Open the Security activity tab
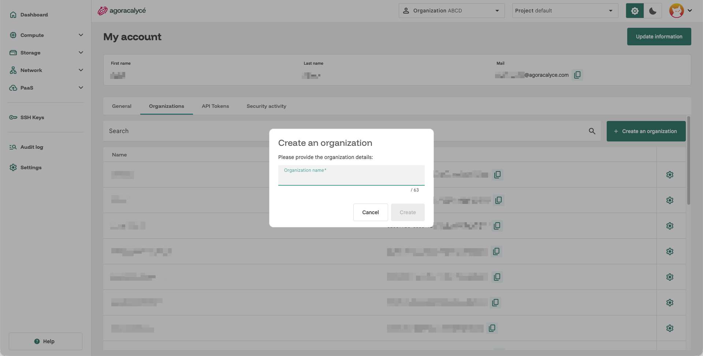 pyautogui.click(x=267, y=106)
